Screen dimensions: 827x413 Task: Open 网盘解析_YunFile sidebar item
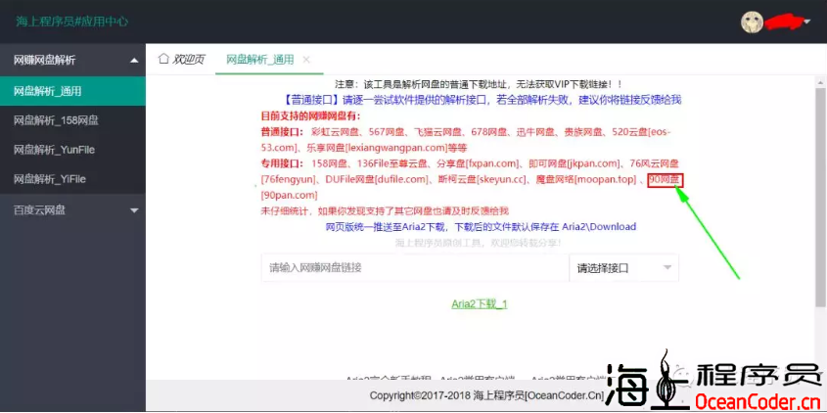click(x=72, y=150)
